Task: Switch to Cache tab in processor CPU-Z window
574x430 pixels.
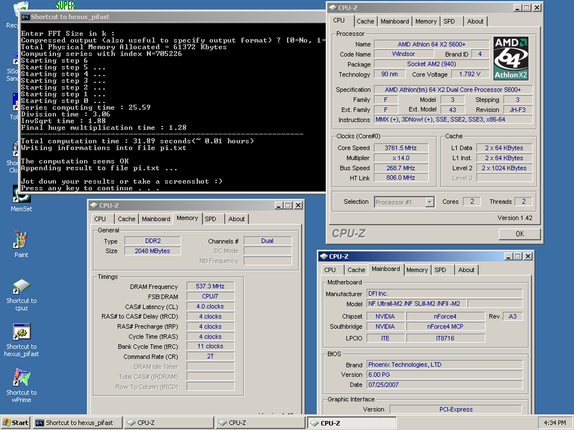Action: (x=365, y=21)
